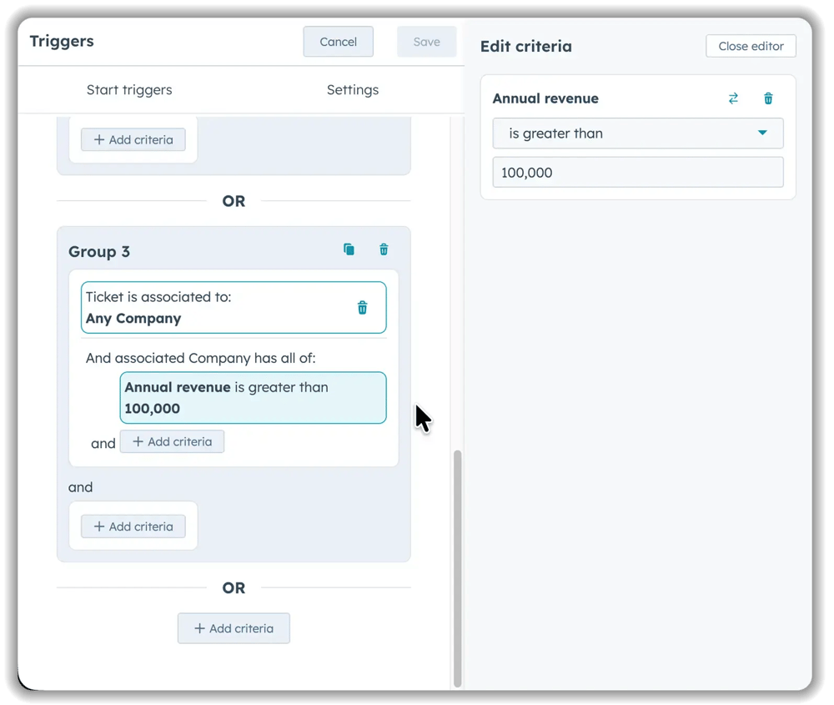Switch to the Settings tab
Viewport: 834px width, 705px height.
[x=352, y=89]
